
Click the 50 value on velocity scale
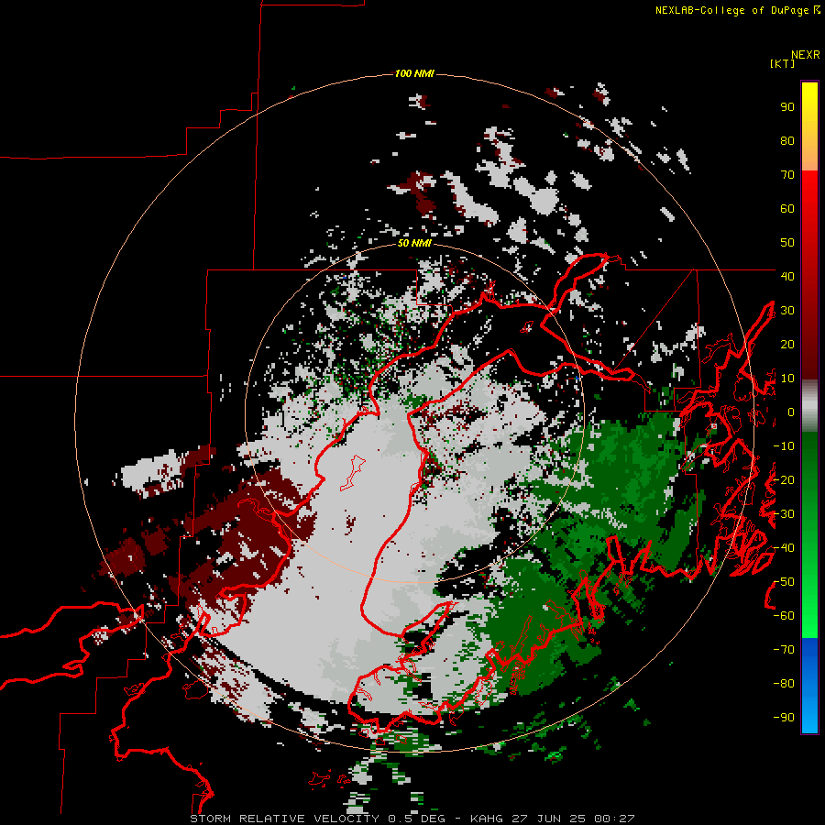(787, 243)
